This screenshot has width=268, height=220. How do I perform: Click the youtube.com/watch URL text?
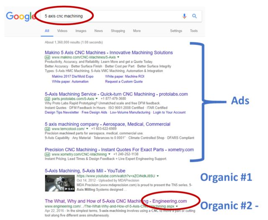coord(116,176)
